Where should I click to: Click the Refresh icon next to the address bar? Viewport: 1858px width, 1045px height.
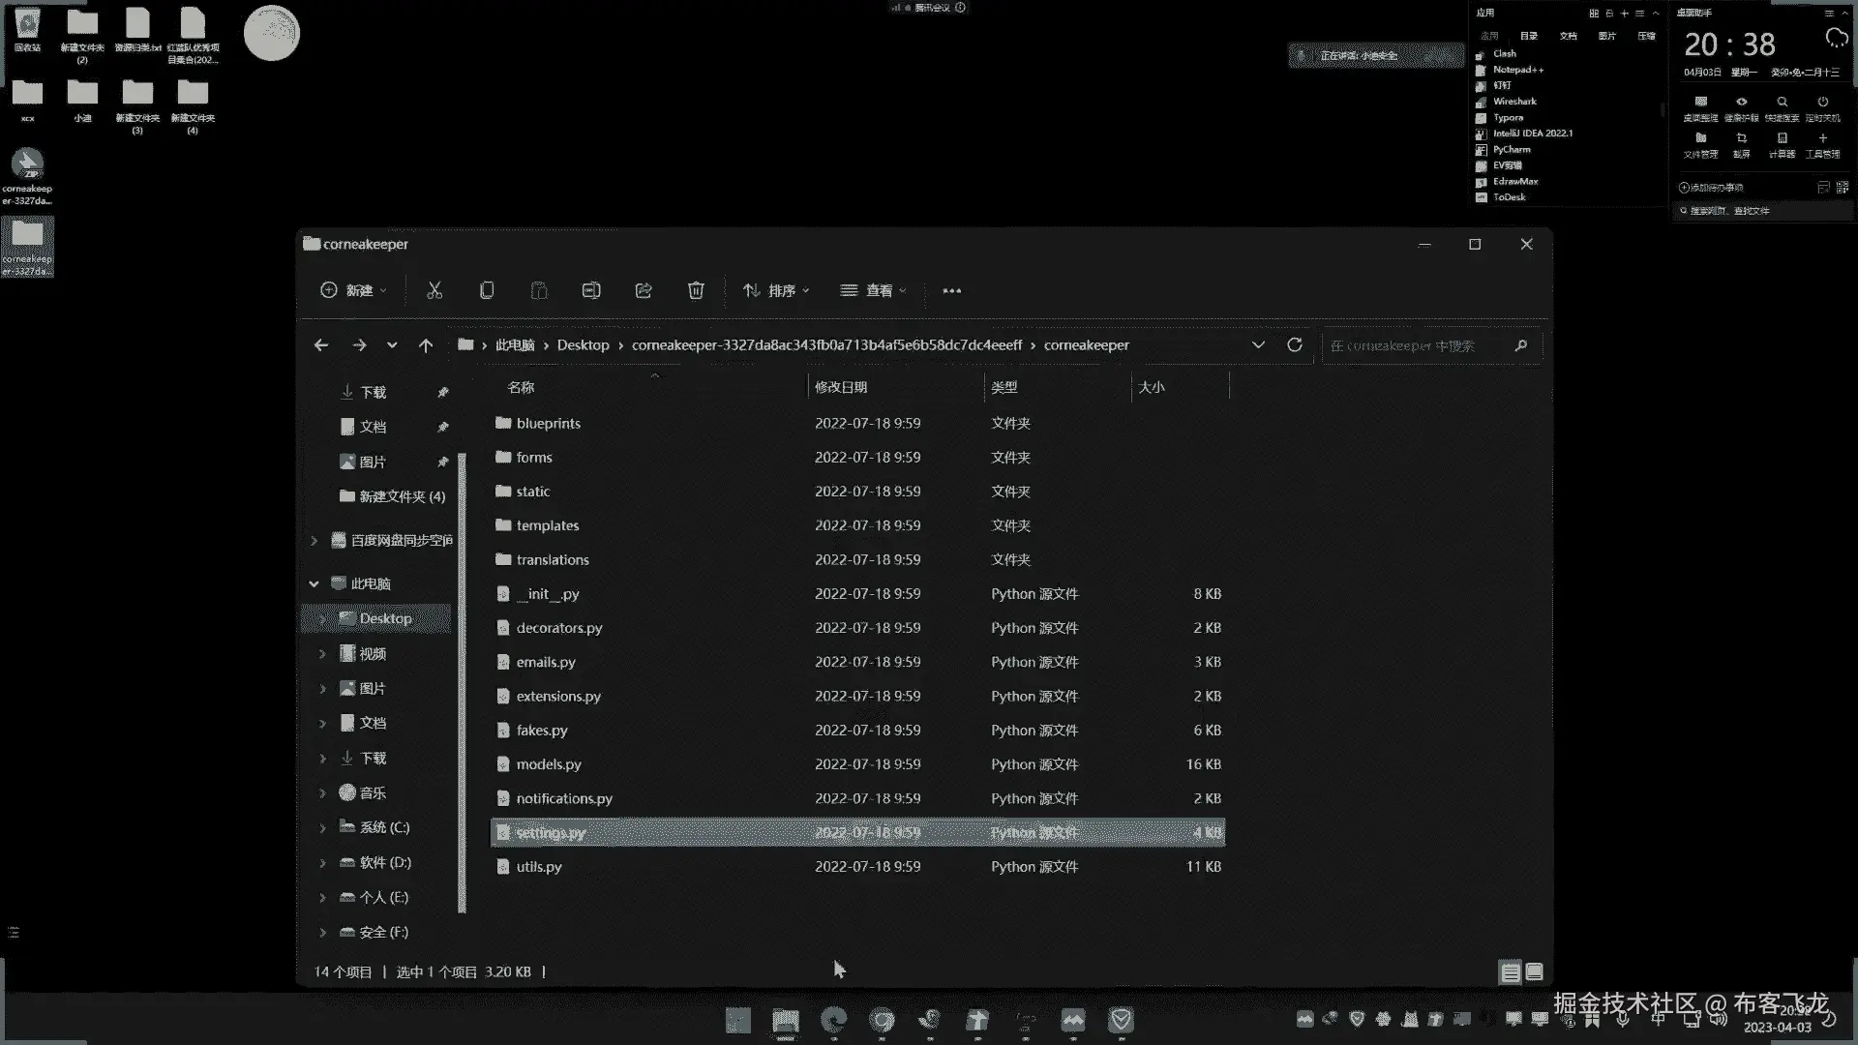(x=1295, y=345)
